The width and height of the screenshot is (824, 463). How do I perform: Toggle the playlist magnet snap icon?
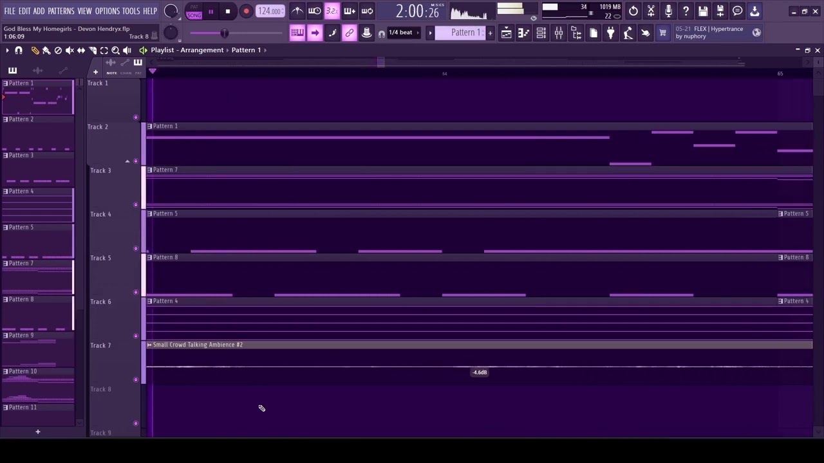coord(19,50)
